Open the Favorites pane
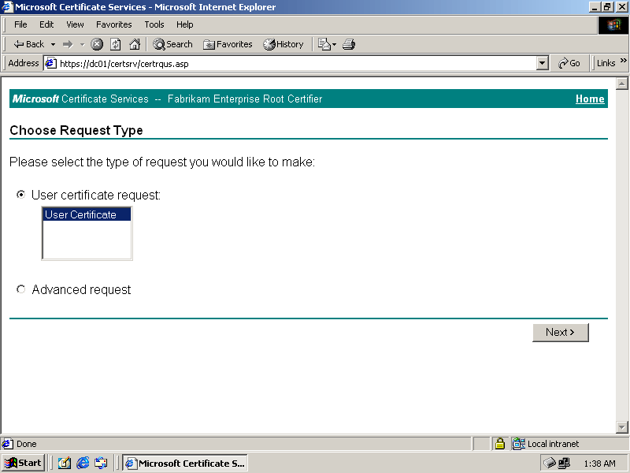The height and width of the screenshot is (473, 630). 228,44
